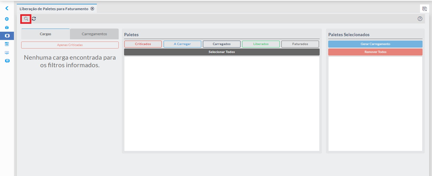Click the close-all-tabs icon at top right

click(x=424, y=9)
